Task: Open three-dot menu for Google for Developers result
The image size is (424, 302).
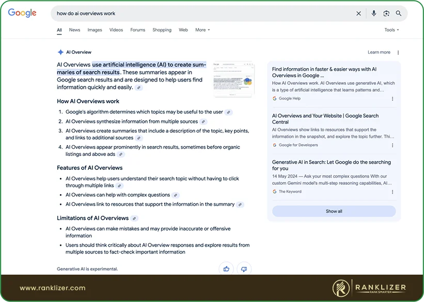Action: pyautogui.click(x=392, y=145)
